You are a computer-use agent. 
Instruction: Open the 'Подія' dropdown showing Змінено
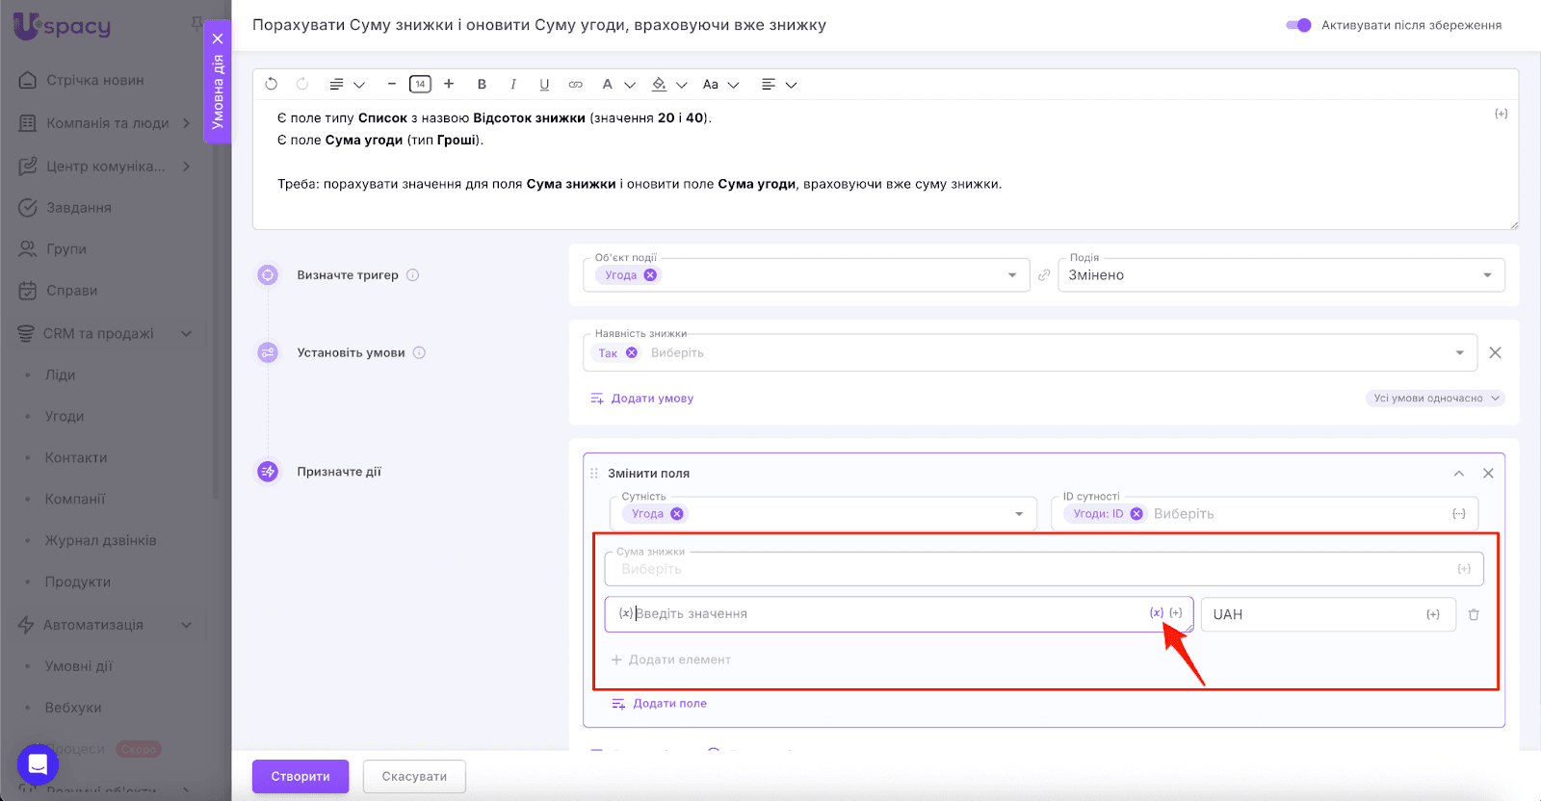coord(1281,275)
